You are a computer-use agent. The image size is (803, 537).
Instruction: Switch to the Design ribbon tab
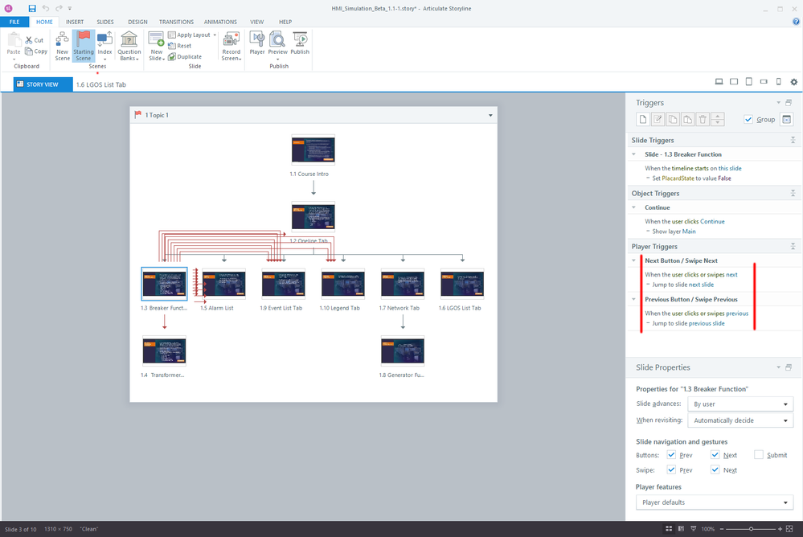[137, 22]
